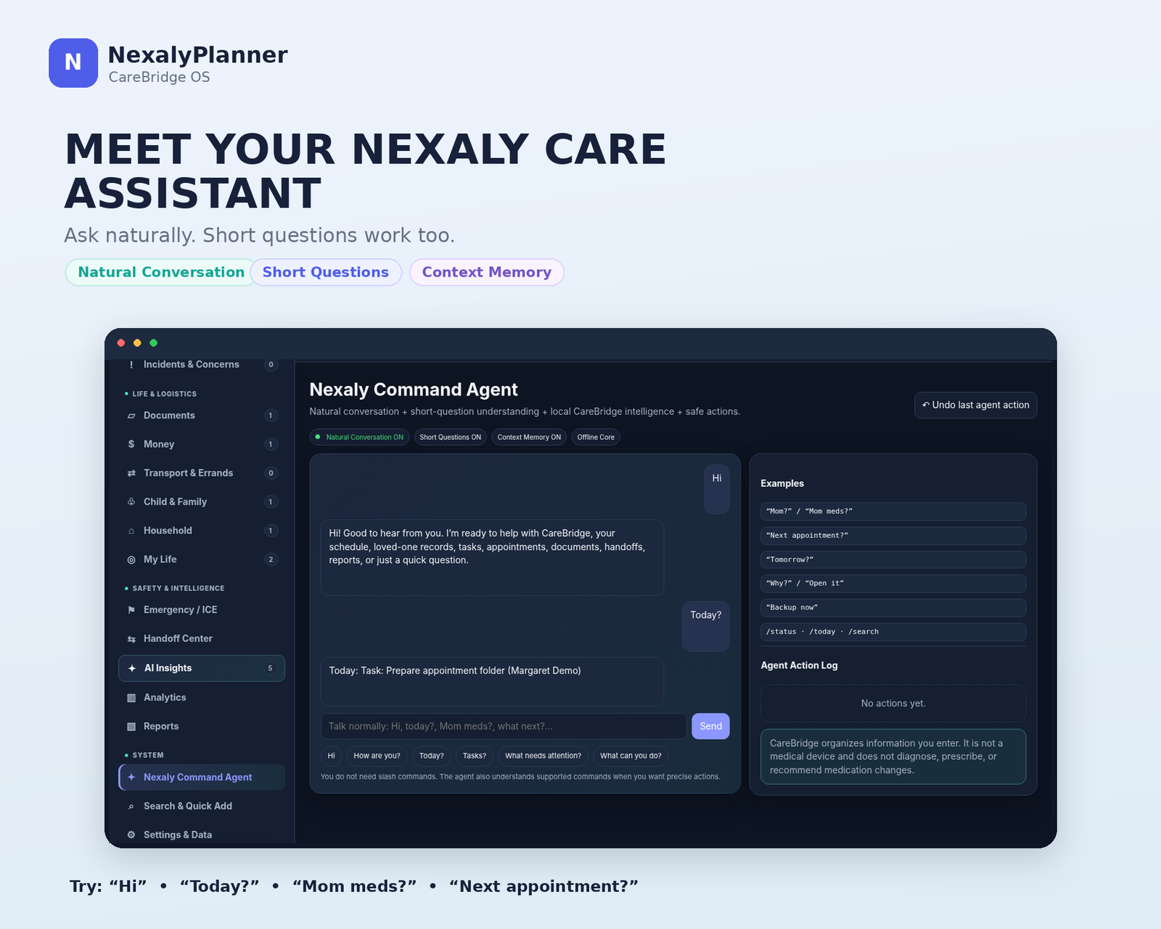
Task: Click the Reports icon
Action: coord(131,727)
